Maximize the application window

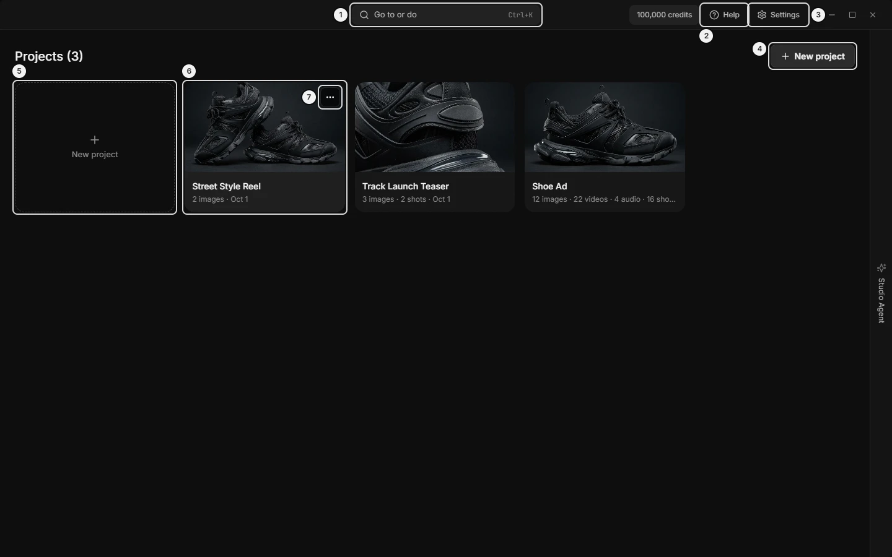[x=852, y=15]
